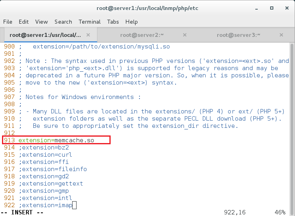Click the 46% file position indicator

pos(280,212)
